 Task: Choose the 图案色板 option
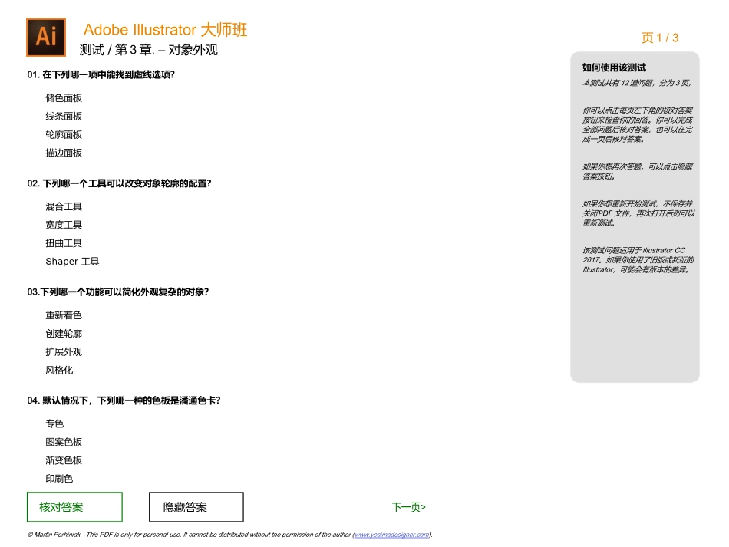click(63, 442)
